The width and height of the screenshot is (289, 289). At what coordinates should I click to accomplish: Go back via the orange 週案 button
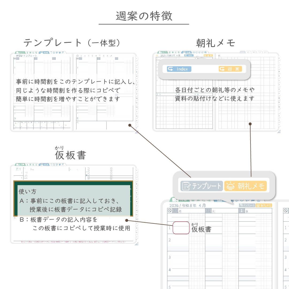pos(230,69)
